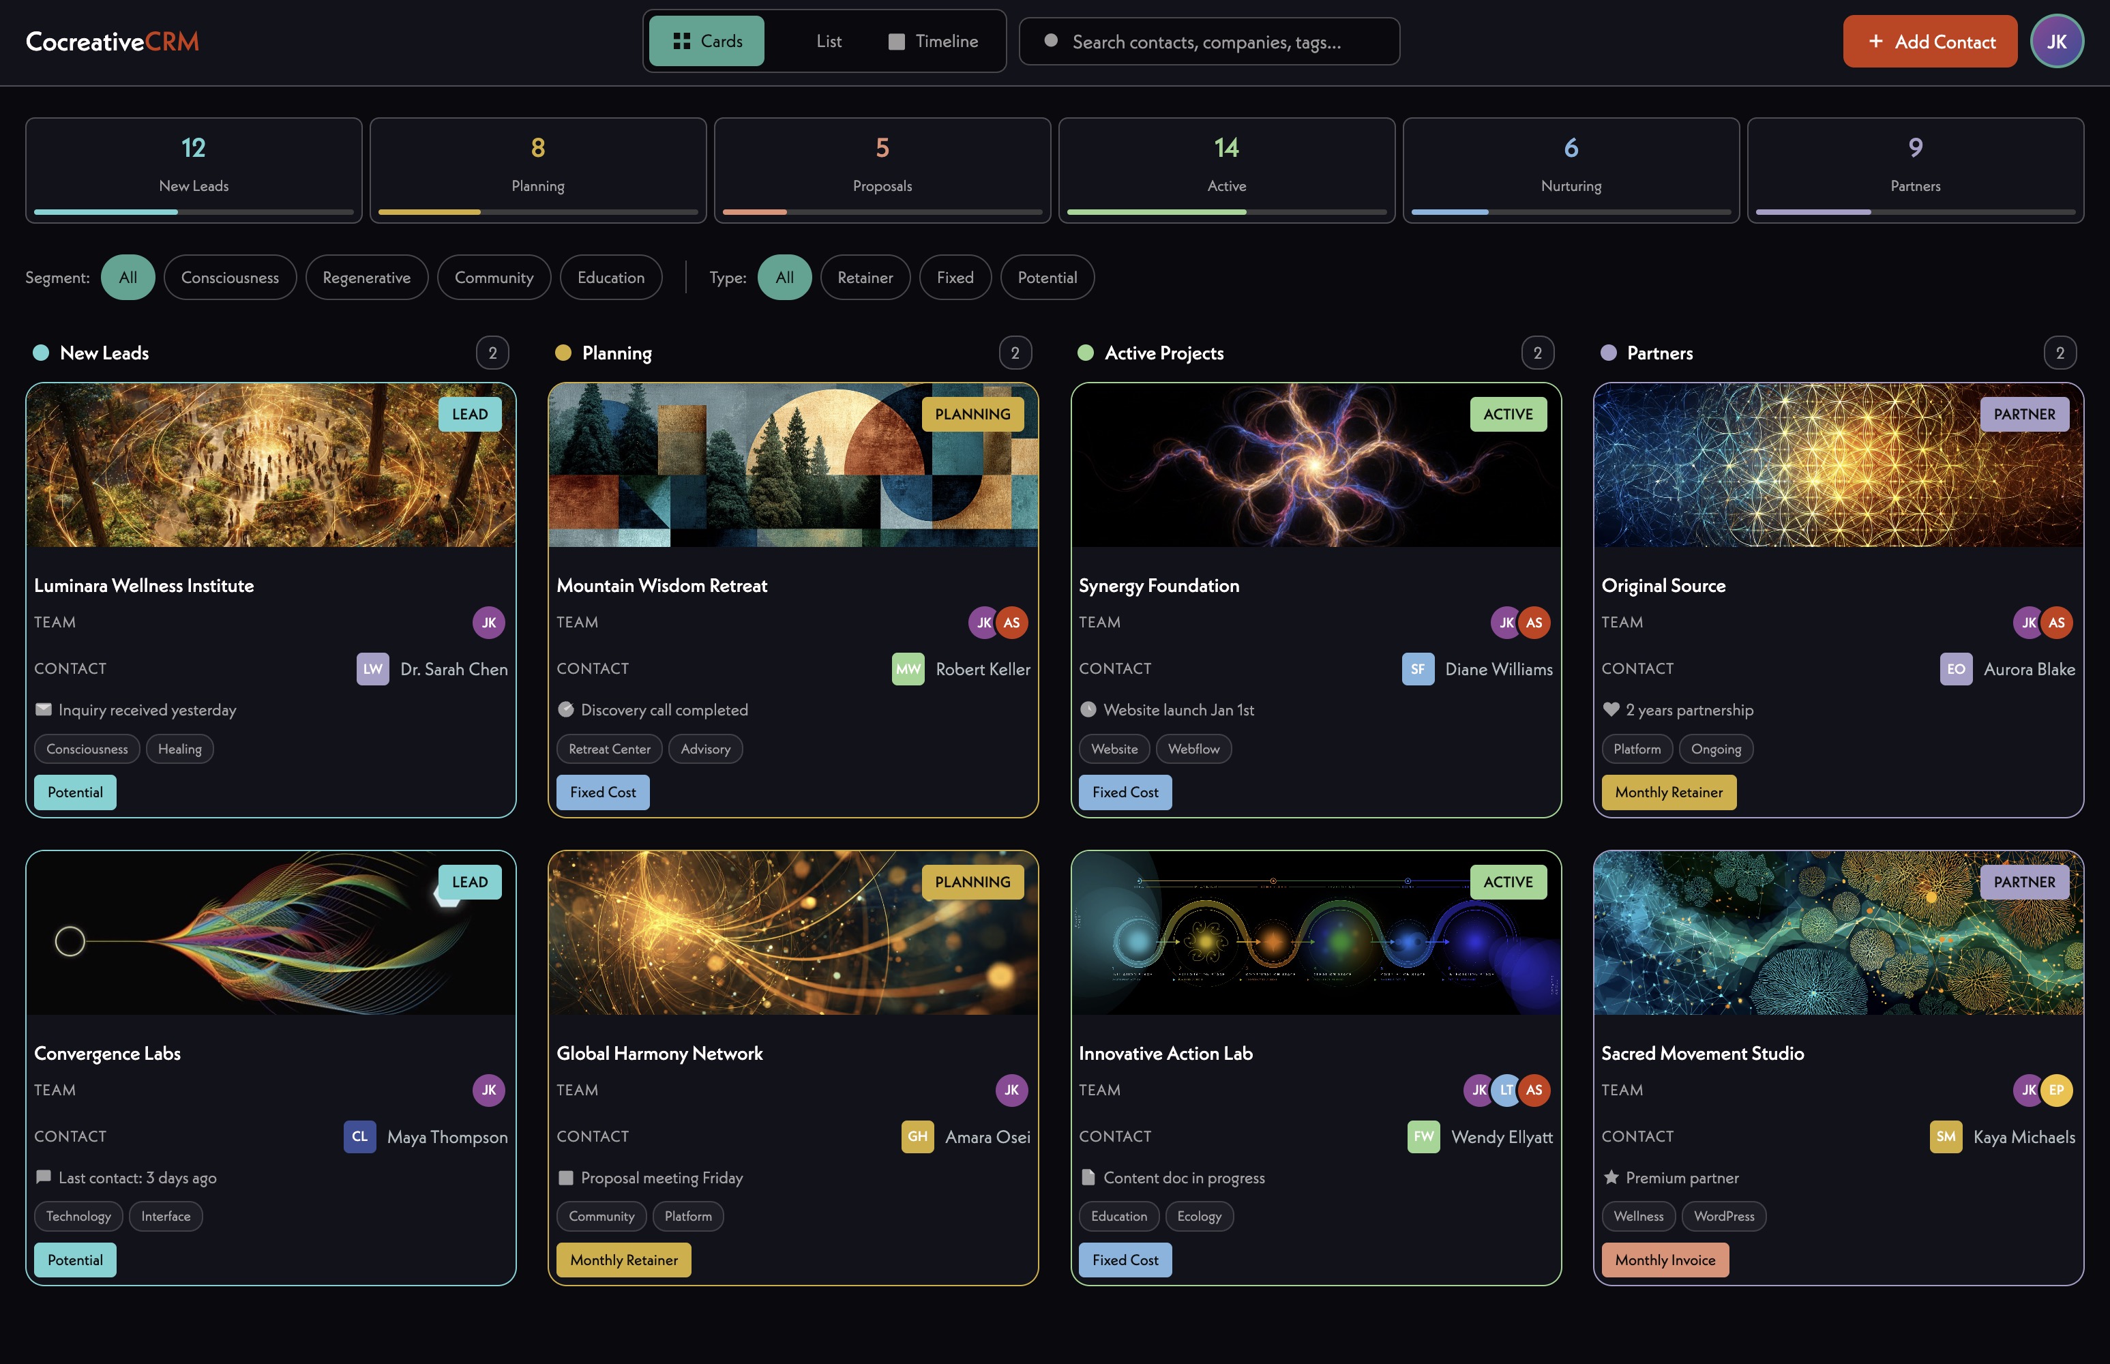Click the Add Contact button
The image size is (2110, 1364).
click(1929, 42)
